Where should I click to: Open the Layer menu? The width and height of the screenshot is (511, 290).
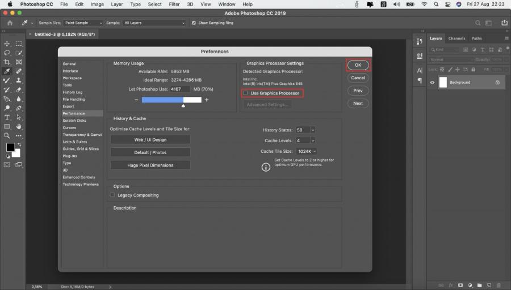[116, 4]
